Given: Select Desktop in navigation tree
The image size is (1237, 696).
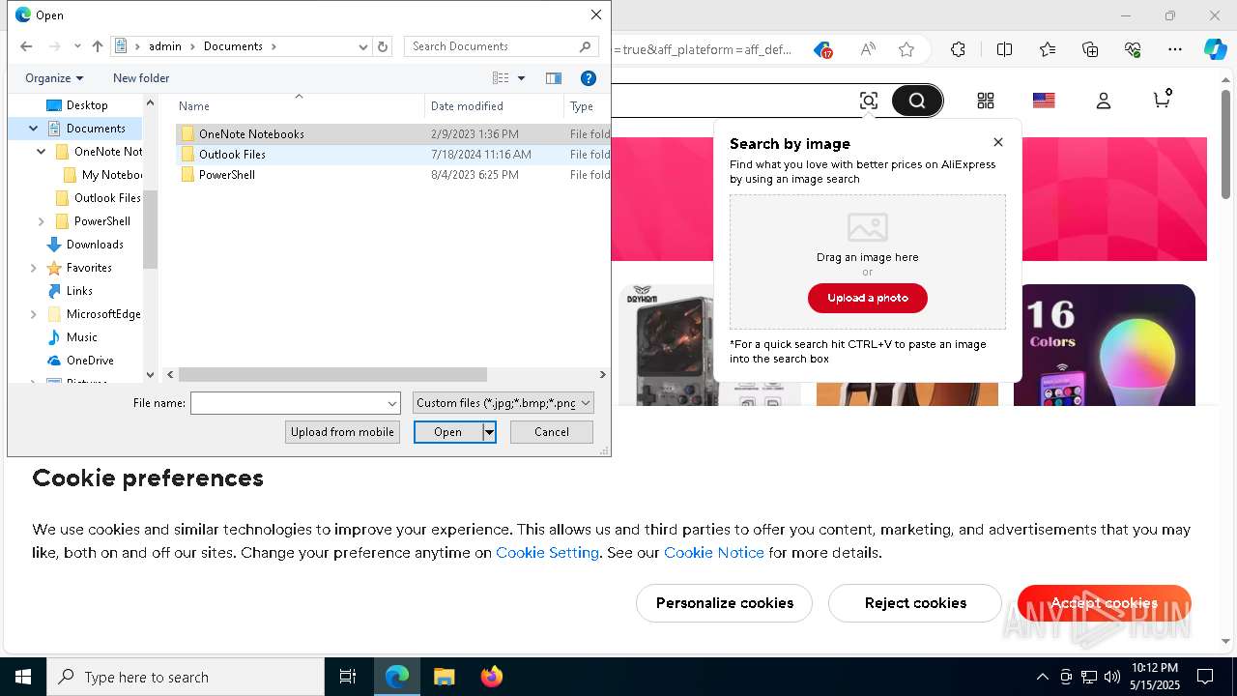Looking at the screenshot, I should click(87, 105).
